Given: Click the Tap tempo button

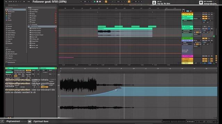Looking at the screenshot, I should point(6,1).
